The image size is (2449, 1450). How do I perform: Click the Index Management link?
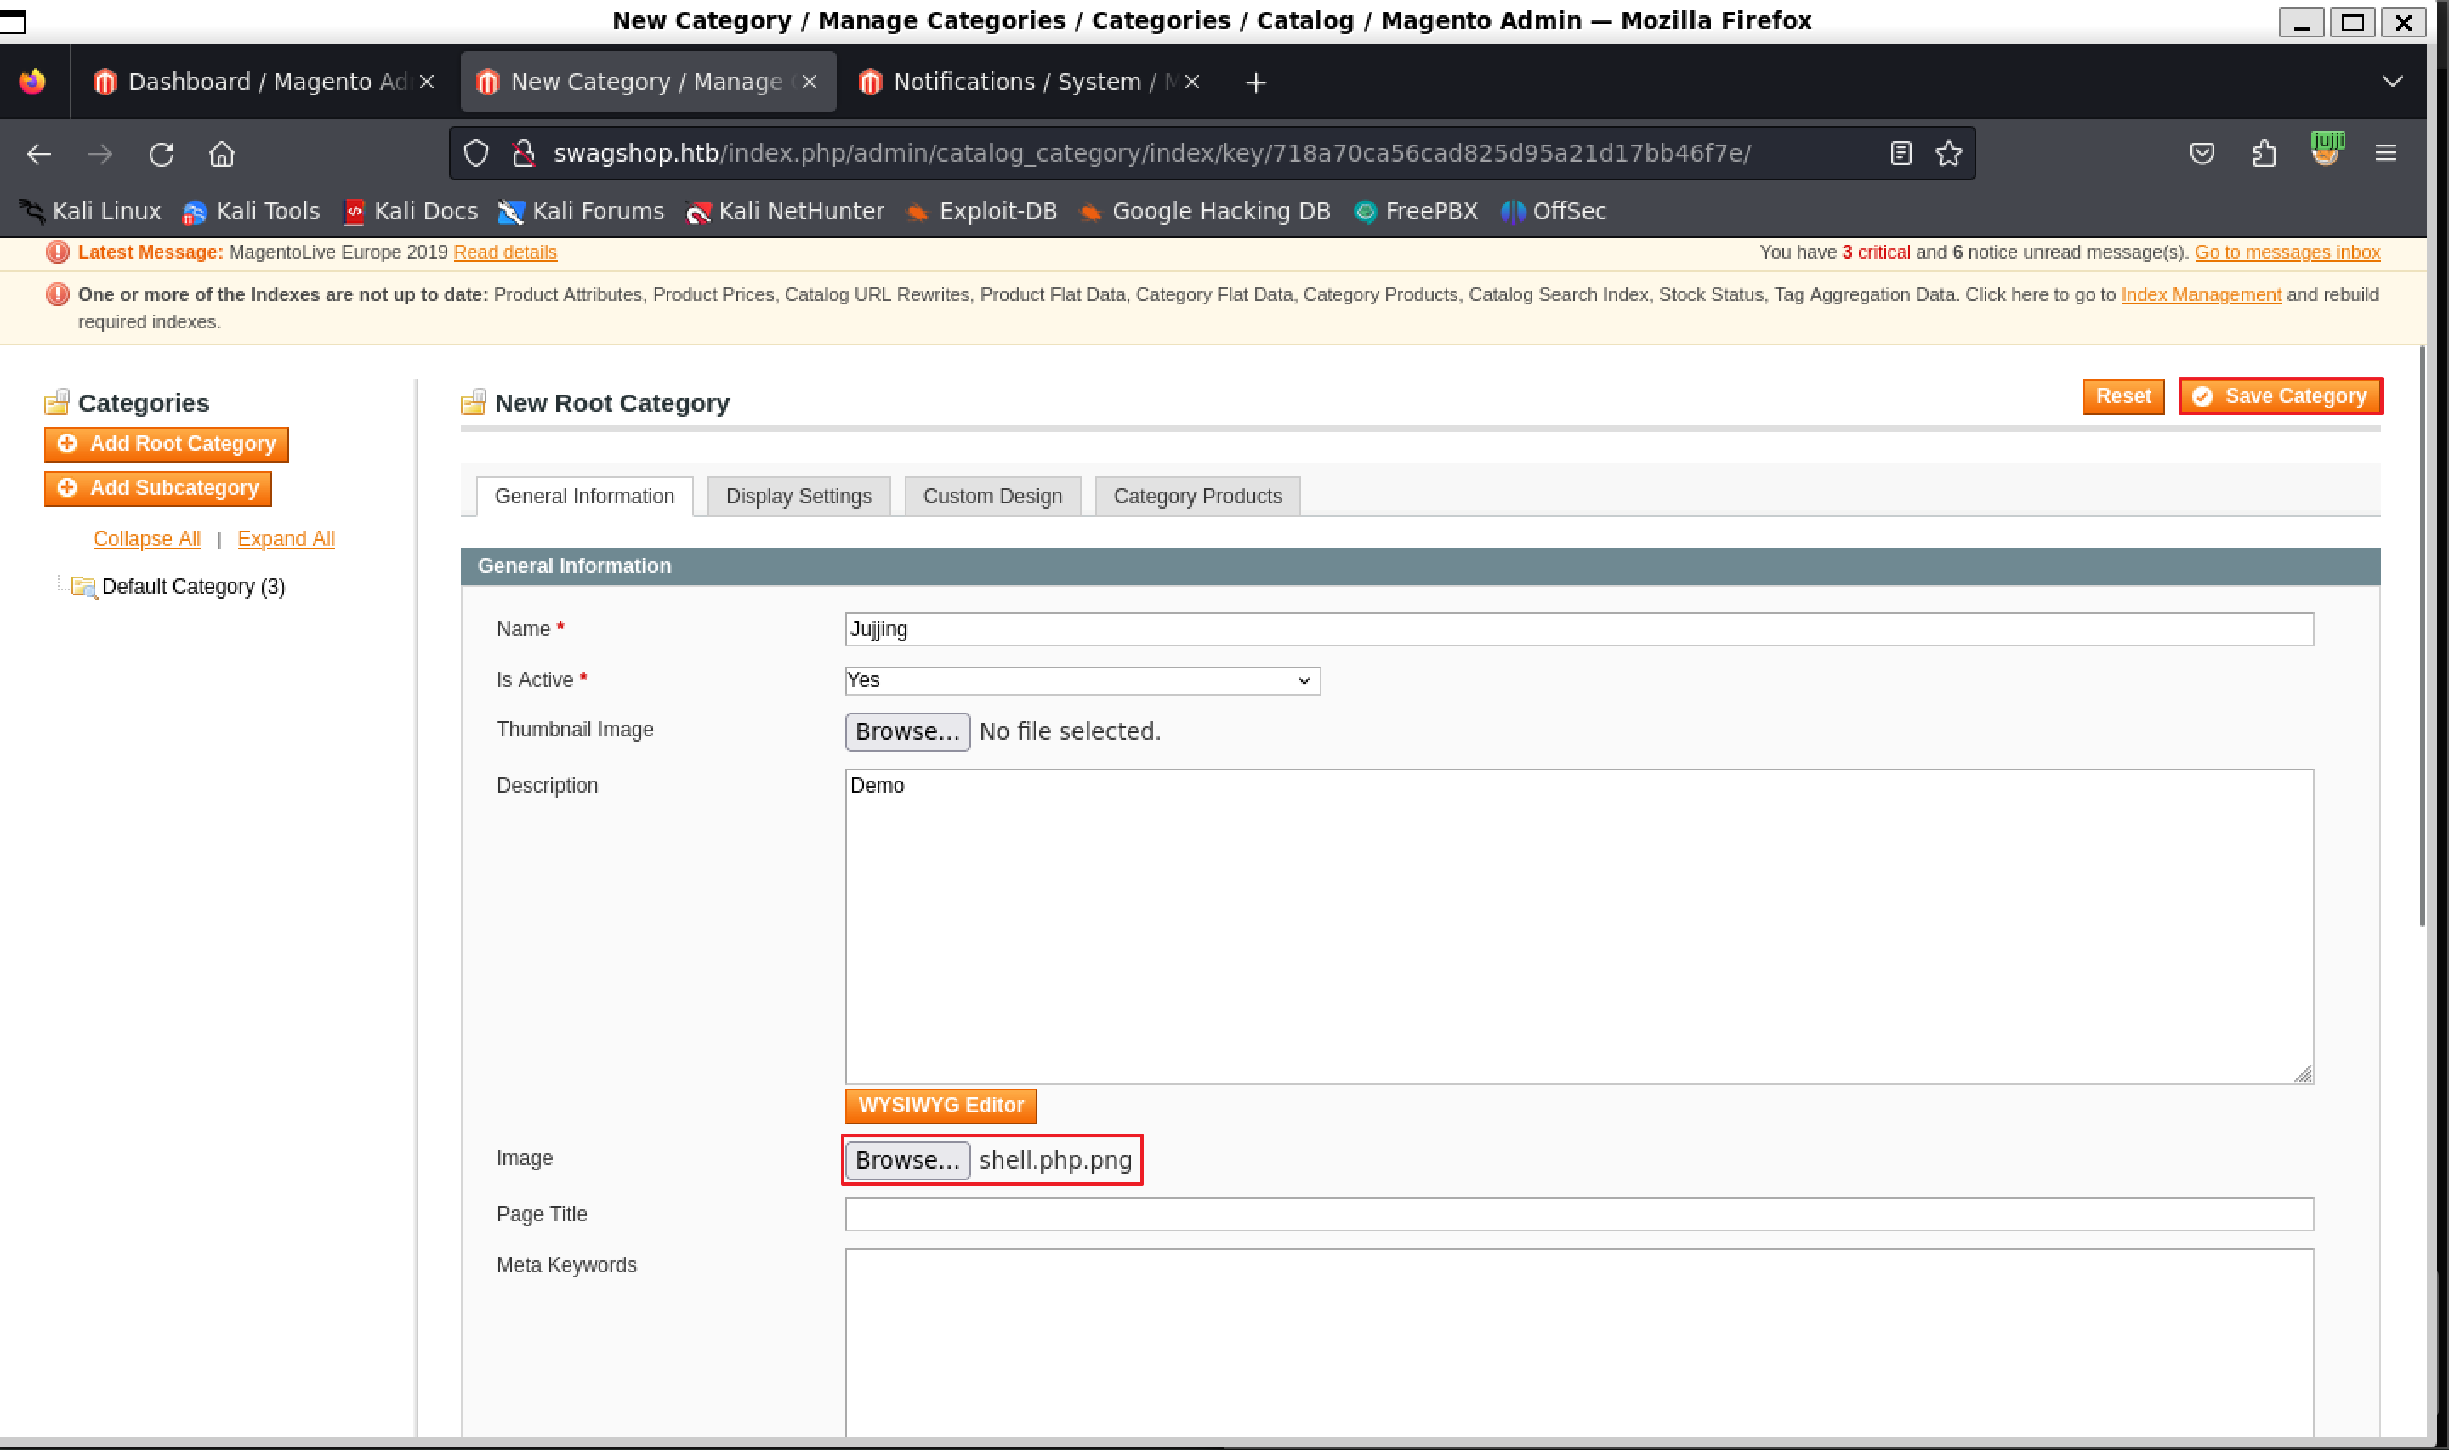(2200, 294)
